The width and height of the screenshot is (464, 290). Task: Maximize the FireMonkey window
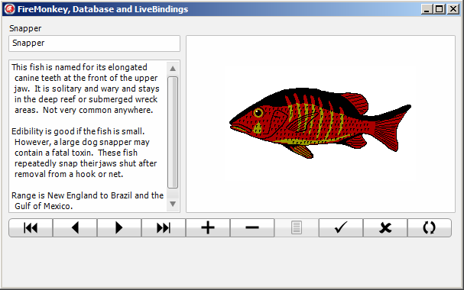(440, 9)
